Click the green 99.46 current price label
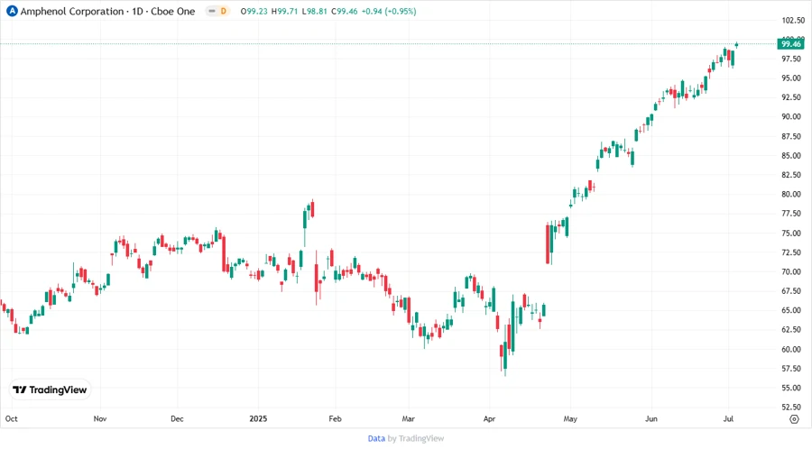The width and height of the screenshot is (812, 449). click(x=790, y=44)
